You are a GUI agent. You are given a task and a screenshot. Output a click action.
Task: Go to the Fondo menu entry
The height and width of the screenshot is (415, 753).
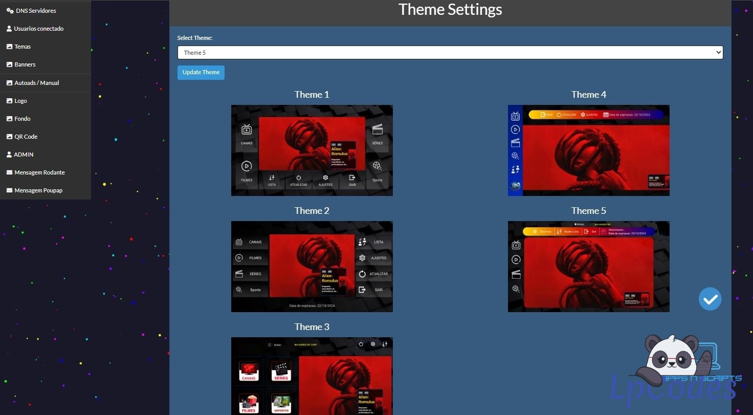(23, 119)
